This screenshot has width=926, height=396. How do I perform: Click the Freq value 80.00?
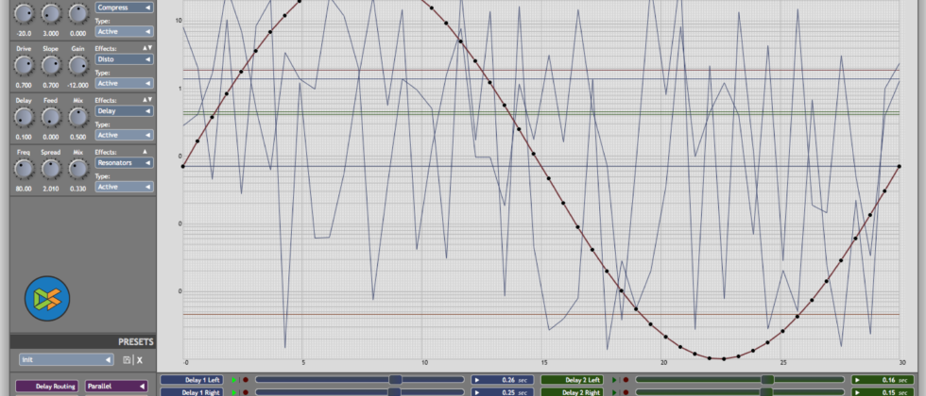(24, 190)
